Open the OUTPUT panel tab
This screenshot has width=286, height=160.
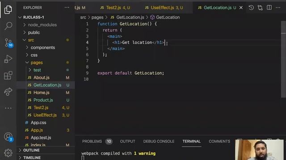coord(127,141)
